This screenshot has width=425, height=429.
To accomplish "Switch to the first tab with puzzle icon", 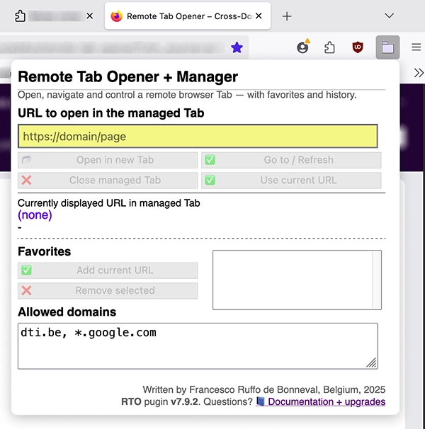I will [x=53, y=16].
